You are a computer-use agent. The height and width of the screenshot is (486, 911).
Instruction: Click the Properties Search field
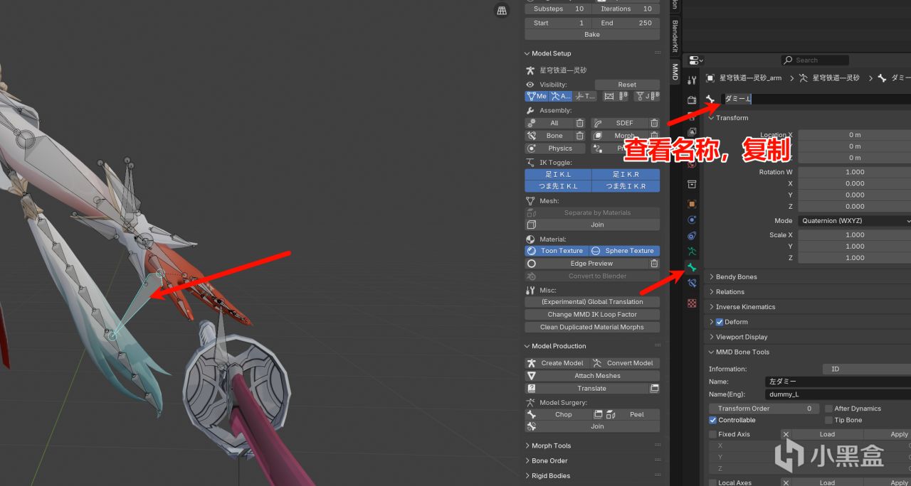coord(814,60)
